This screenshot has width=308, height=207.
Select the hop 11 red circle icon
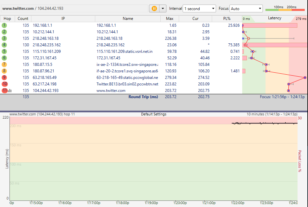pos(5,90)
